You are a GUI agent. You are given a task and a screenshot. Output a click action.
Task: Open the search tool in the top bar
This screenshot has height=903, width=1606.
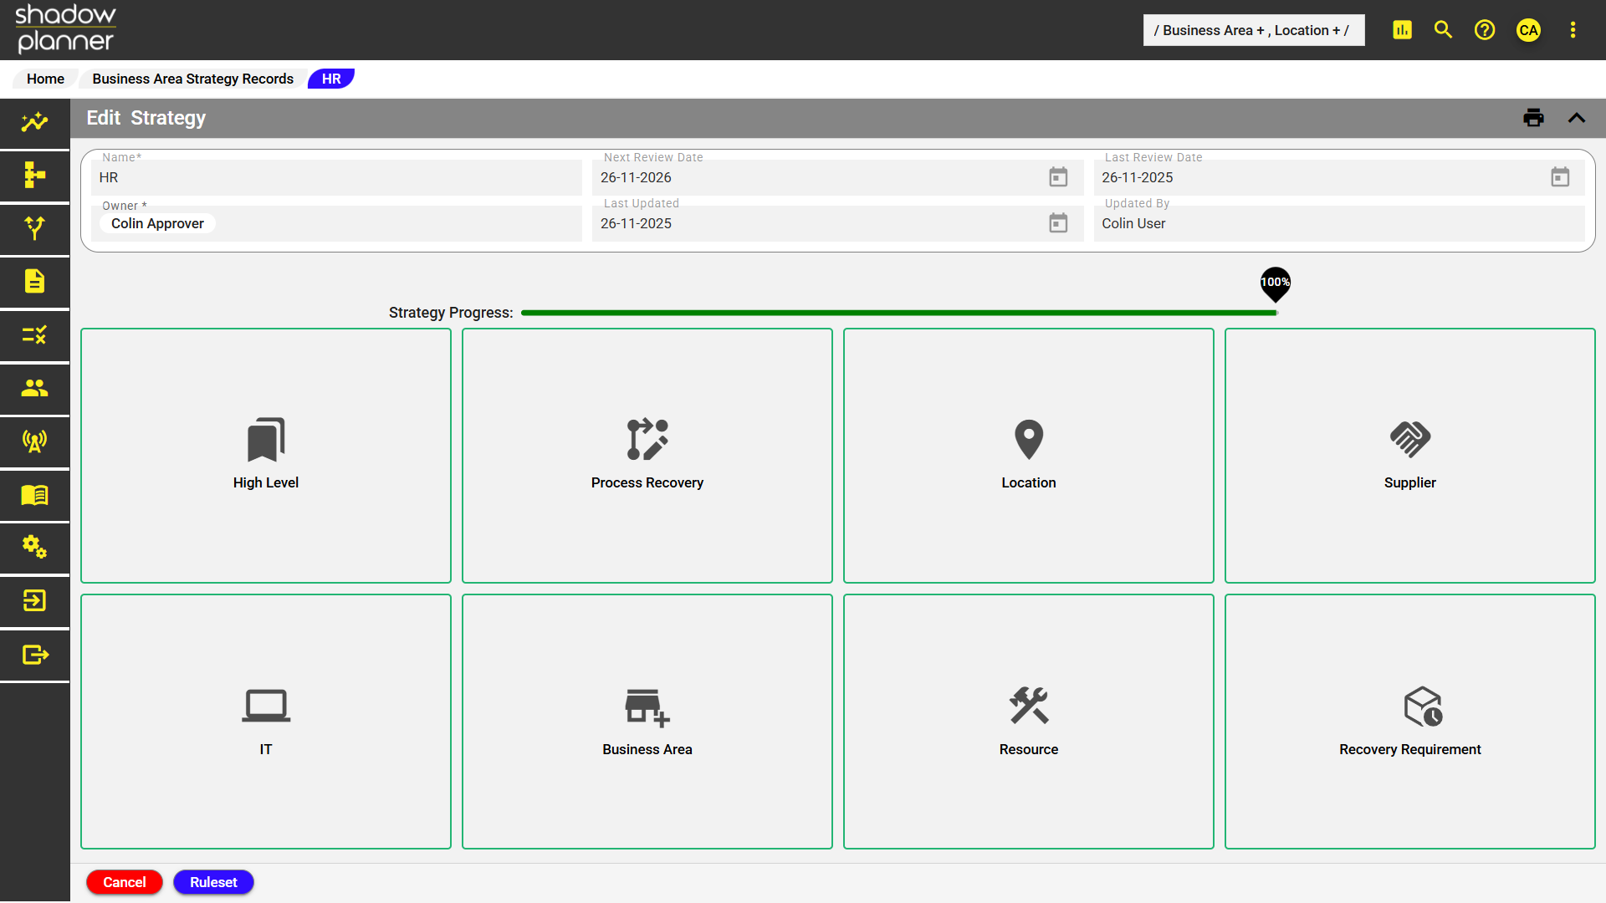pos(1442,29)
